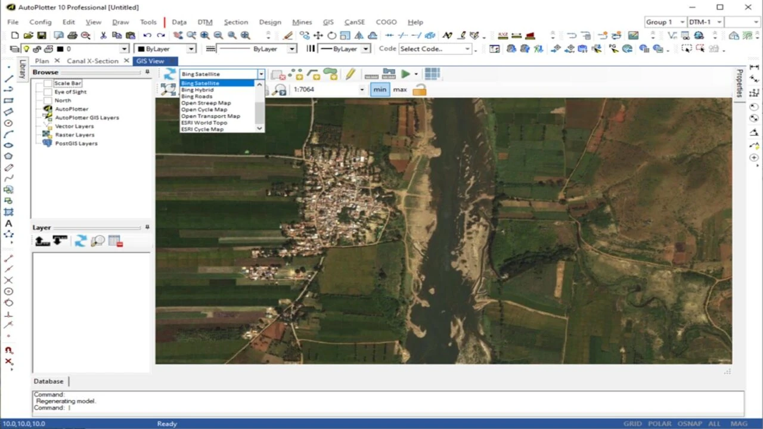The width and height of the screenshot is (763, 429).
Task: Click the Undo arrow icon
Action: (x=147, y=35)
